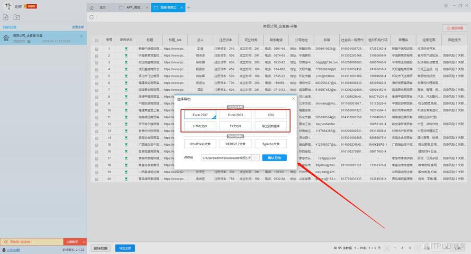Select Excel 2007 export format
This screenshot has width=471, height=254.
click(200, 115)
